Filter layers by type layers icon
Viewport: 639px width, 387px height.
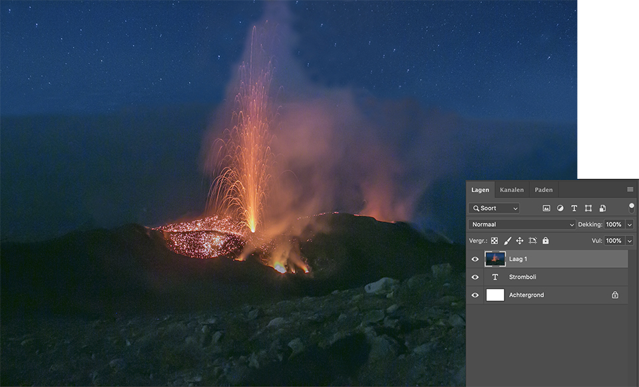(x=574, y=208)
